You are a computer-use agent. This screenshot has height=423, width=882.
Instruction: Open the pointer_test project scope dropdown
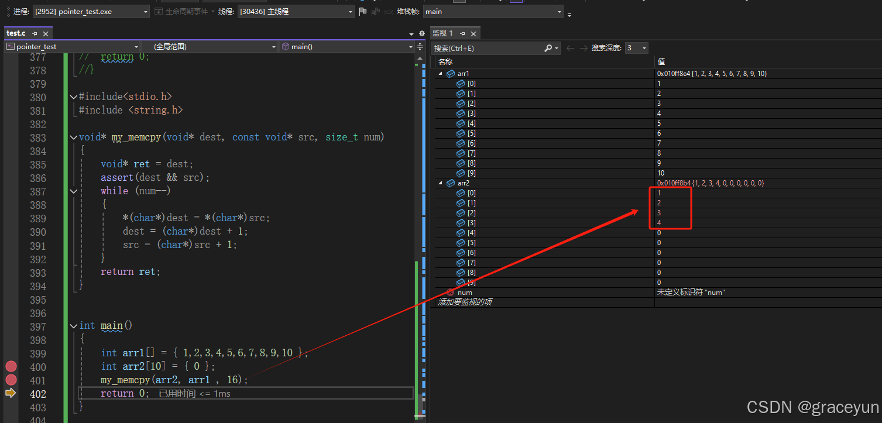pyautogui.click(x=73, y=46)
